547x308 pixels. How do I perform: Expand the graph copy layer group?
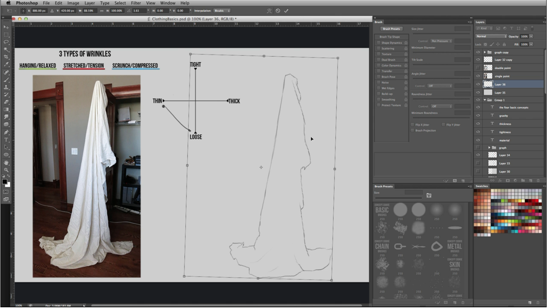[x=484, y=52]
